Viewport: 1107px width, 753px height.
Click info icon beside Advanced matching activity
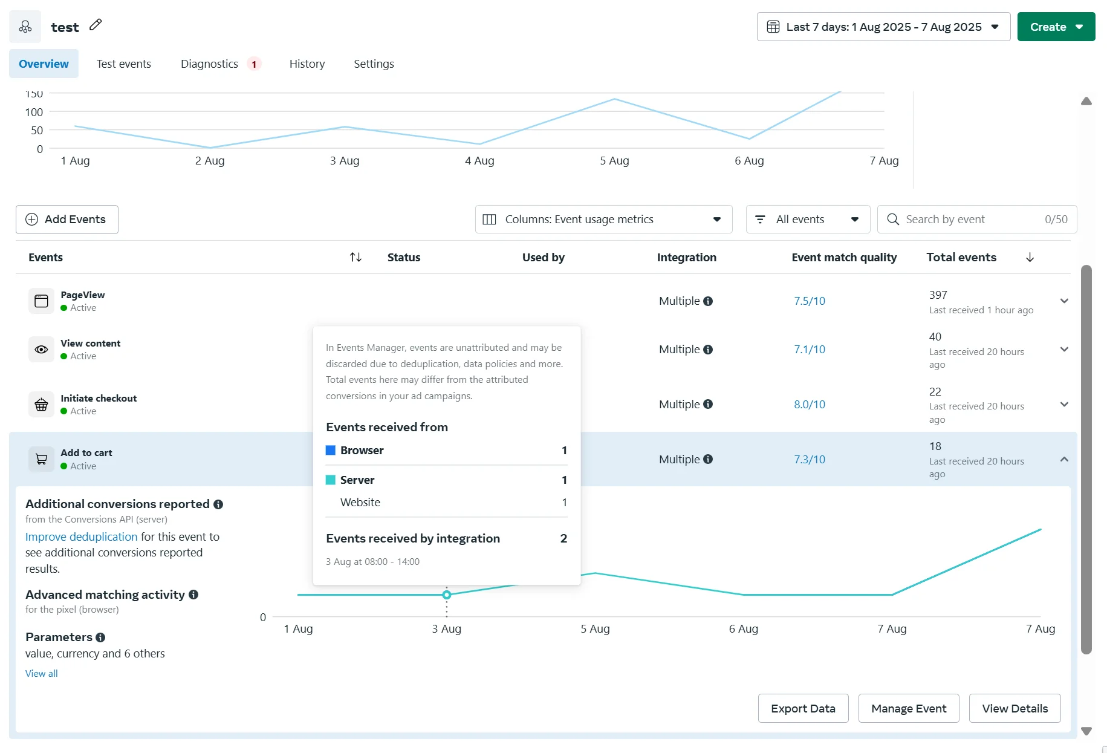tap(193, 595)
